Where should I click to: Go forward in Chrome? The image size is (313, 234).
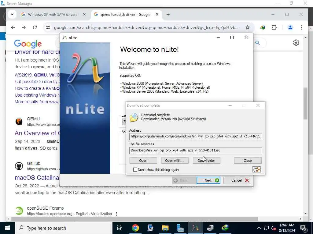pos(24,27)
